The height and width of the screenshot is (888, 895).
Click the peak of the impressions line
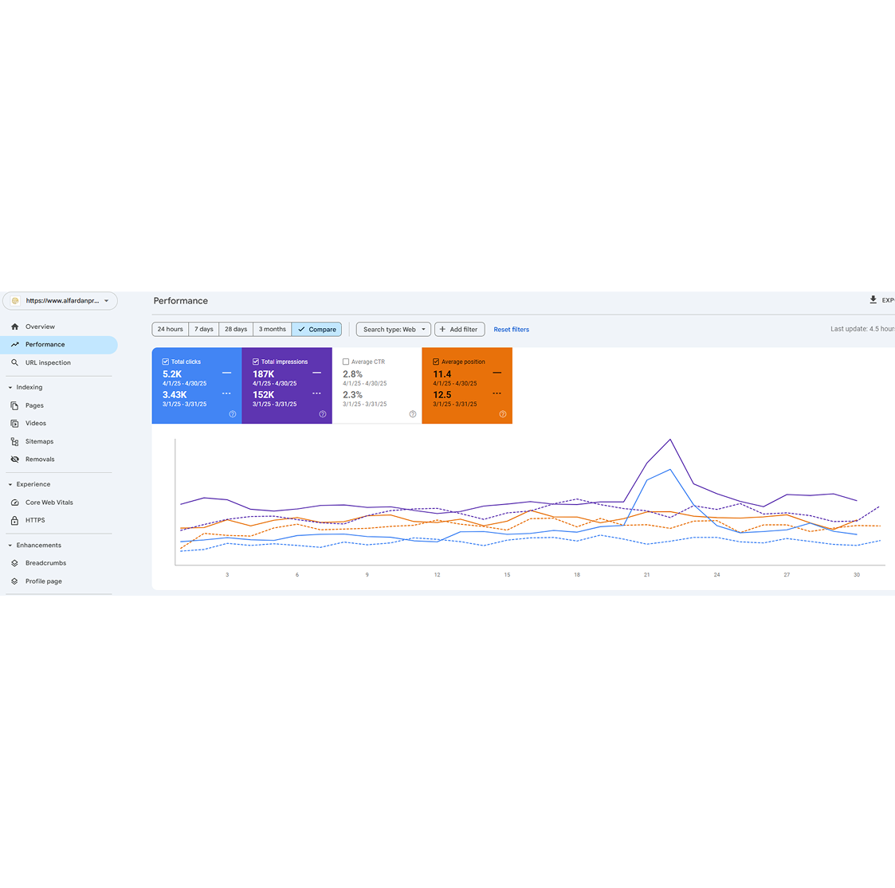(x=671, y=439)
